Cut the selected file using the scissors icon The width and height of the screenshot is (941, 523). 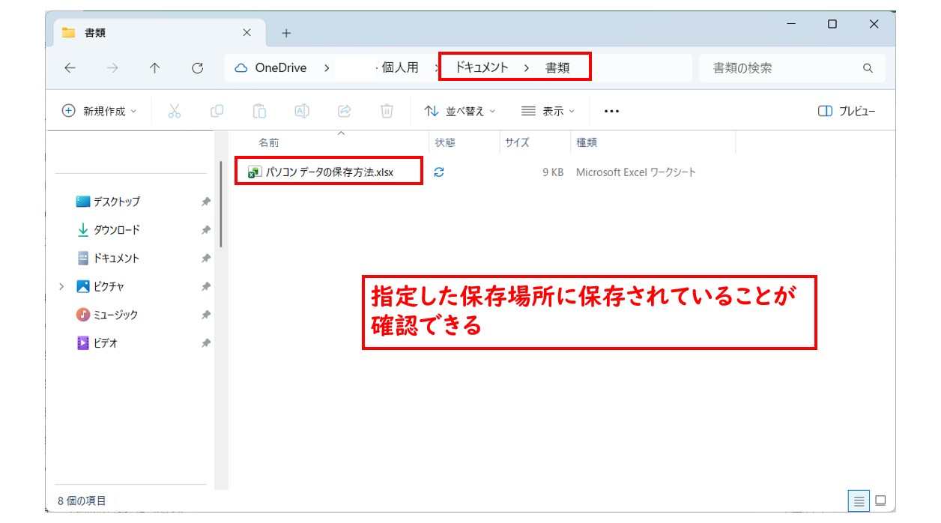(x=173, y=111)
